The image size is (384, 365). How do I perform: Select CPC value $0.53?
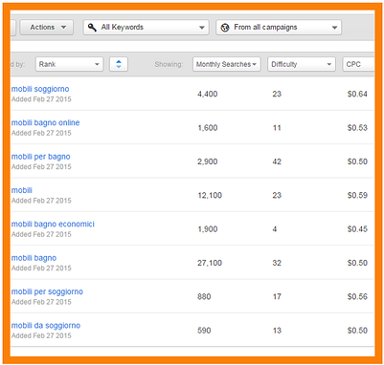tap(357, 128)
